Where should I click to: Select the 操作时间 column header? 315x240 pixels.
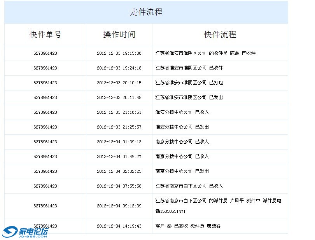(x=119, y=35)
